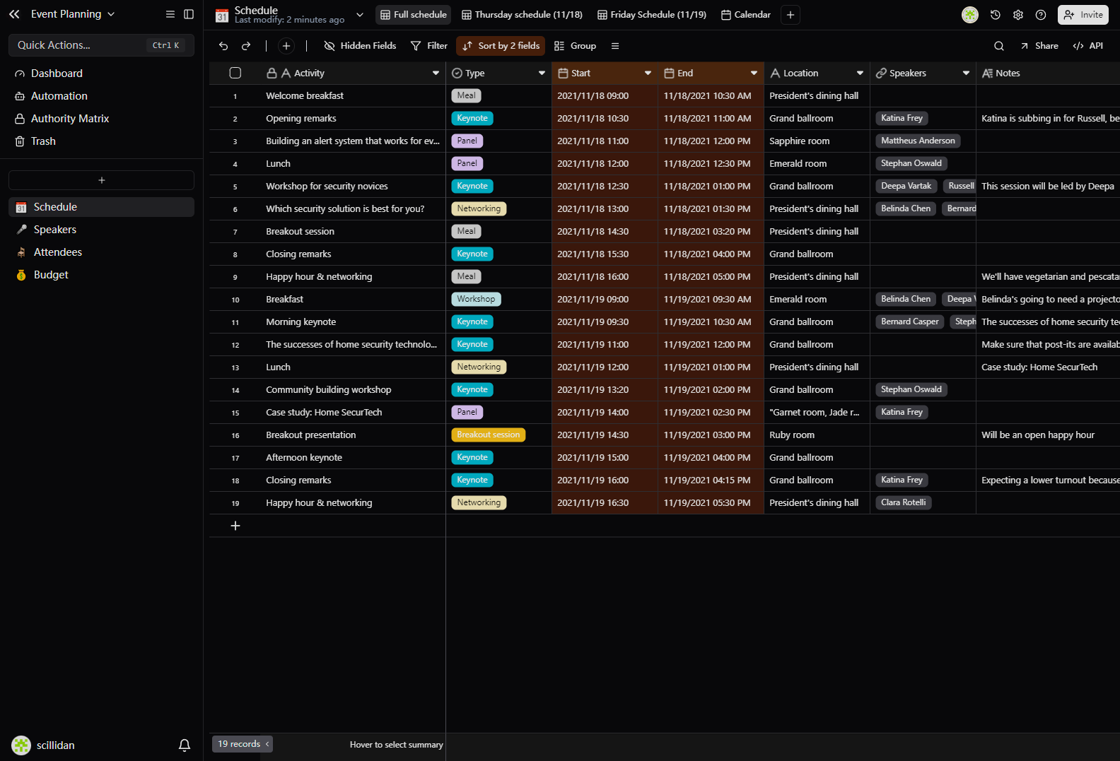Open the Filter options
Image resolution: width=1120 pixels, height=761 pixels.
click(429, 46)
